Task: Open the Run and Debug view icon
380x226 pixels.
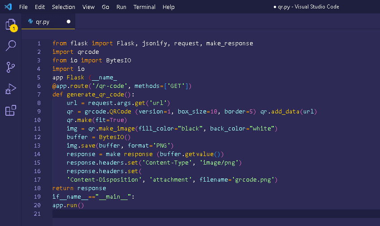Action: point(11,89)
